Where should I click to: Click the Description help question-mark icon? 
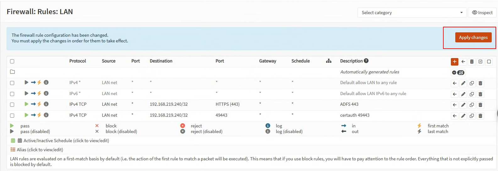[366, 61]
